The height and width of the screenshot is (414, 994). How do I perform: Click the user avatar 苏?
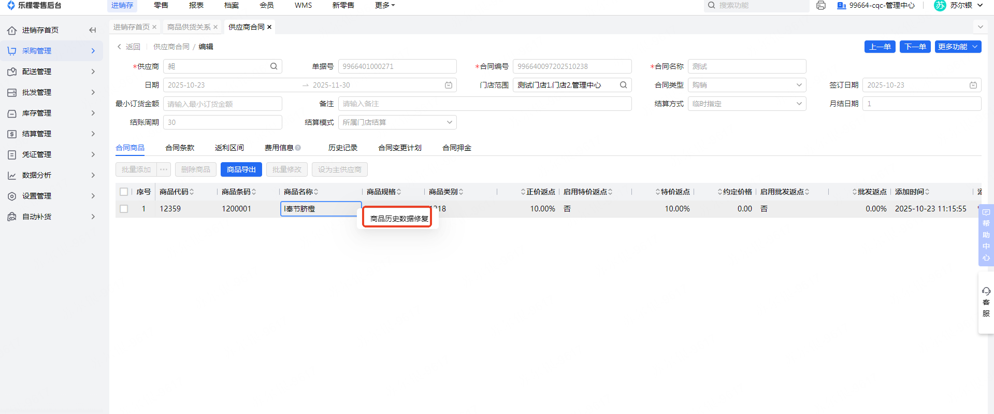tap(940, 5)
